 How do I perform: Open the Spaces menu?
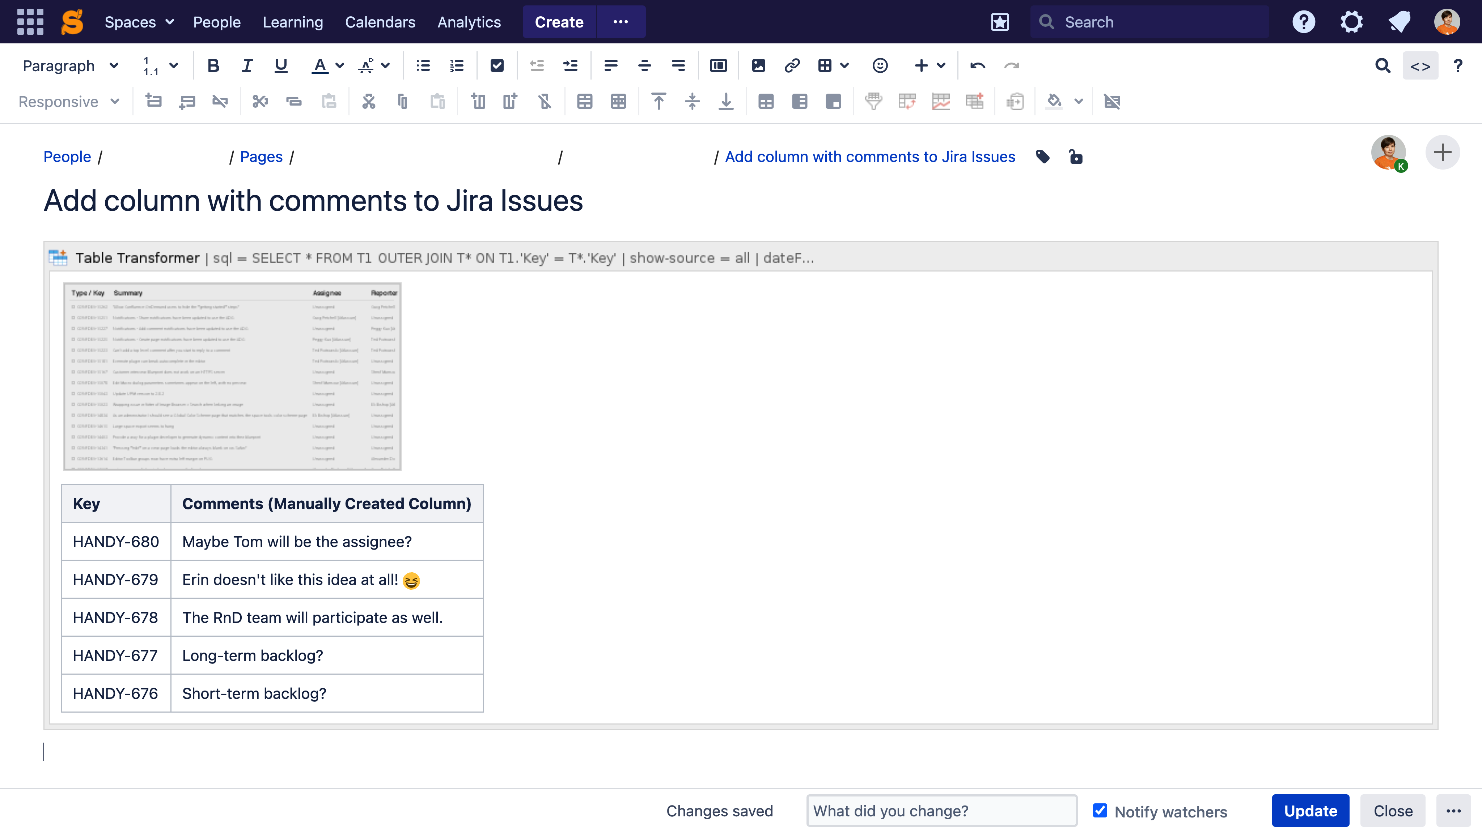139,22
